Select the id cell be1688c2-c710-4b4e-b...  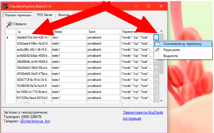34,92
